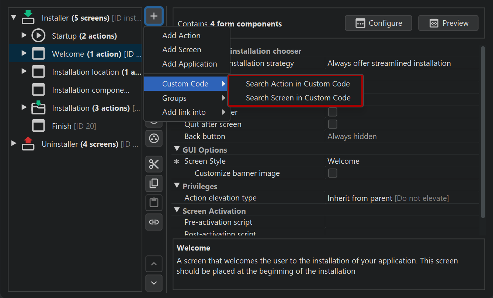Click the clipboard Paste icon
This screenshot has height=298, width=493.
tap(154, 203)
